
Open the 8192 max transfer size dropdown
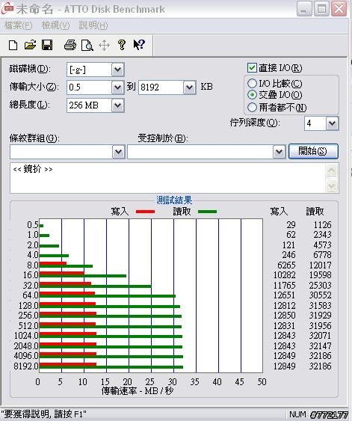click(x=190, y=87)
